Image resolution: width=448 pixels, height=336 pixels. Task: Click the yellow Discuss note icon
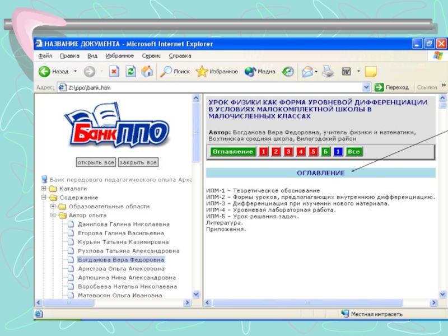(x=371, y=72)
